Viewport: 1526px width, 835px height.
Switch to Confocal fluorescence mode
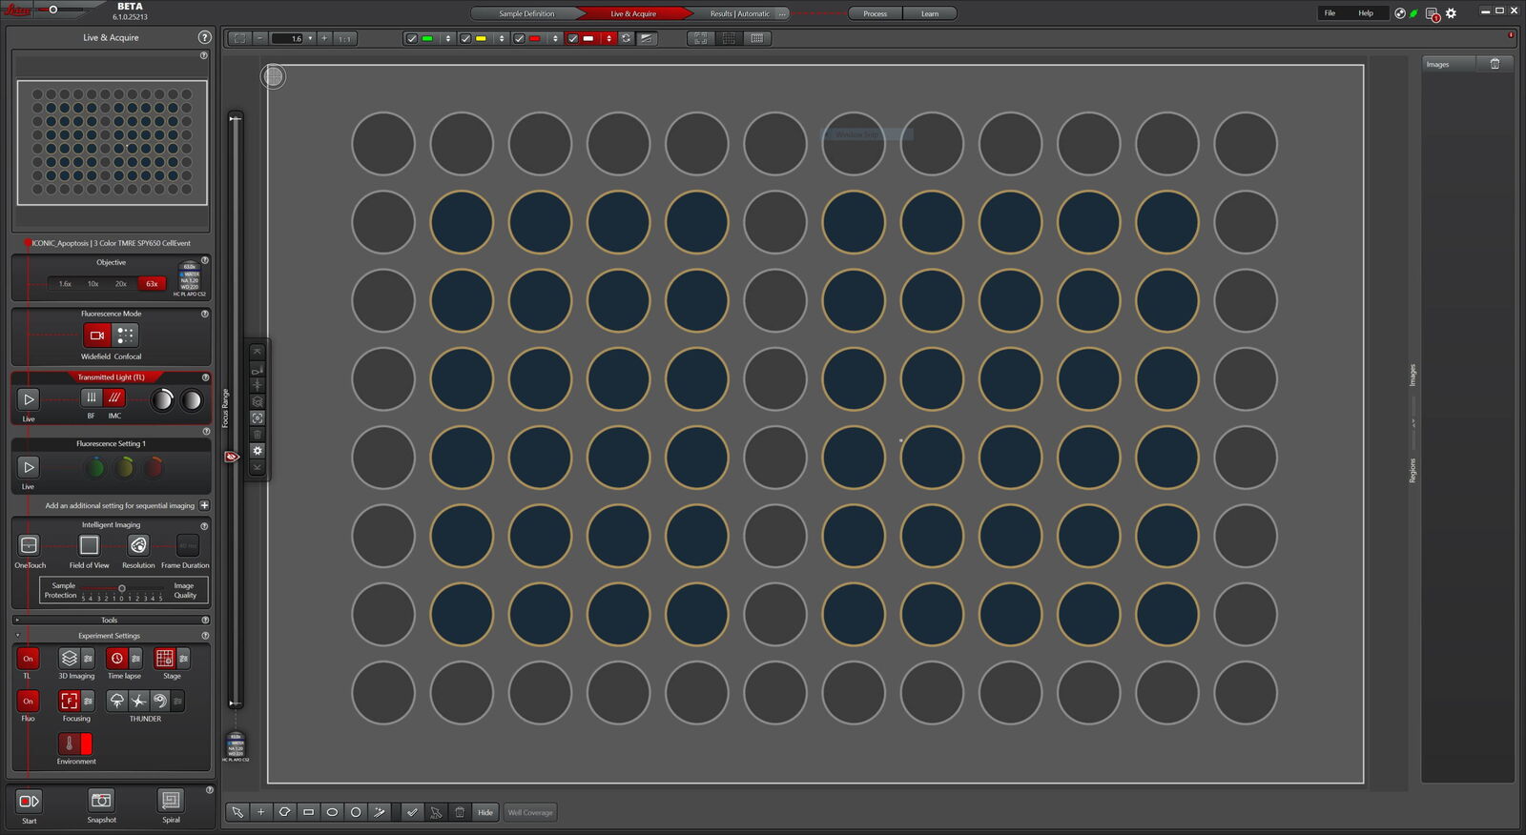click(x=125, y=336)
